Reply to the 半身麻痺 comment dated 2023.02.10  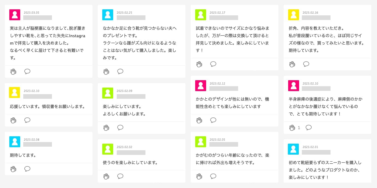[x=309, y=127]
